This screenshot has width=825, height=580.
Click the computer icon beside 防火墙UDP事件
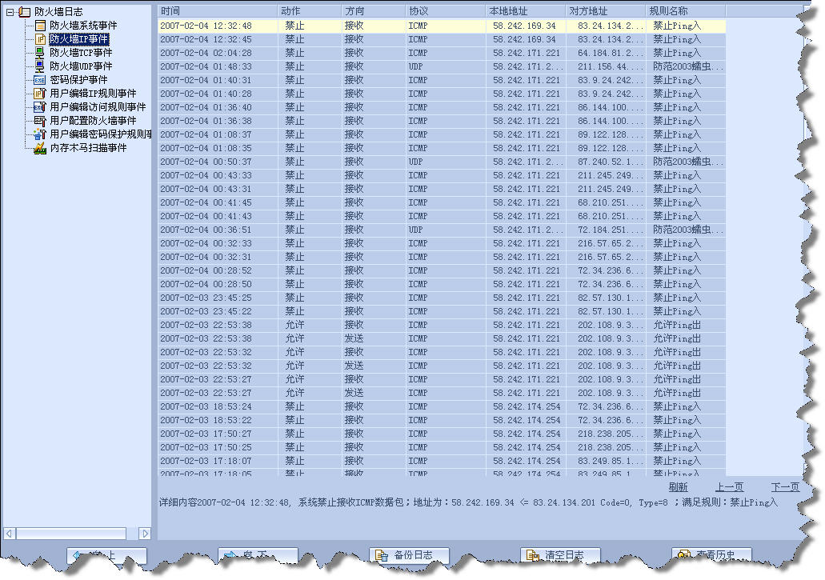[x=40, y=66]
